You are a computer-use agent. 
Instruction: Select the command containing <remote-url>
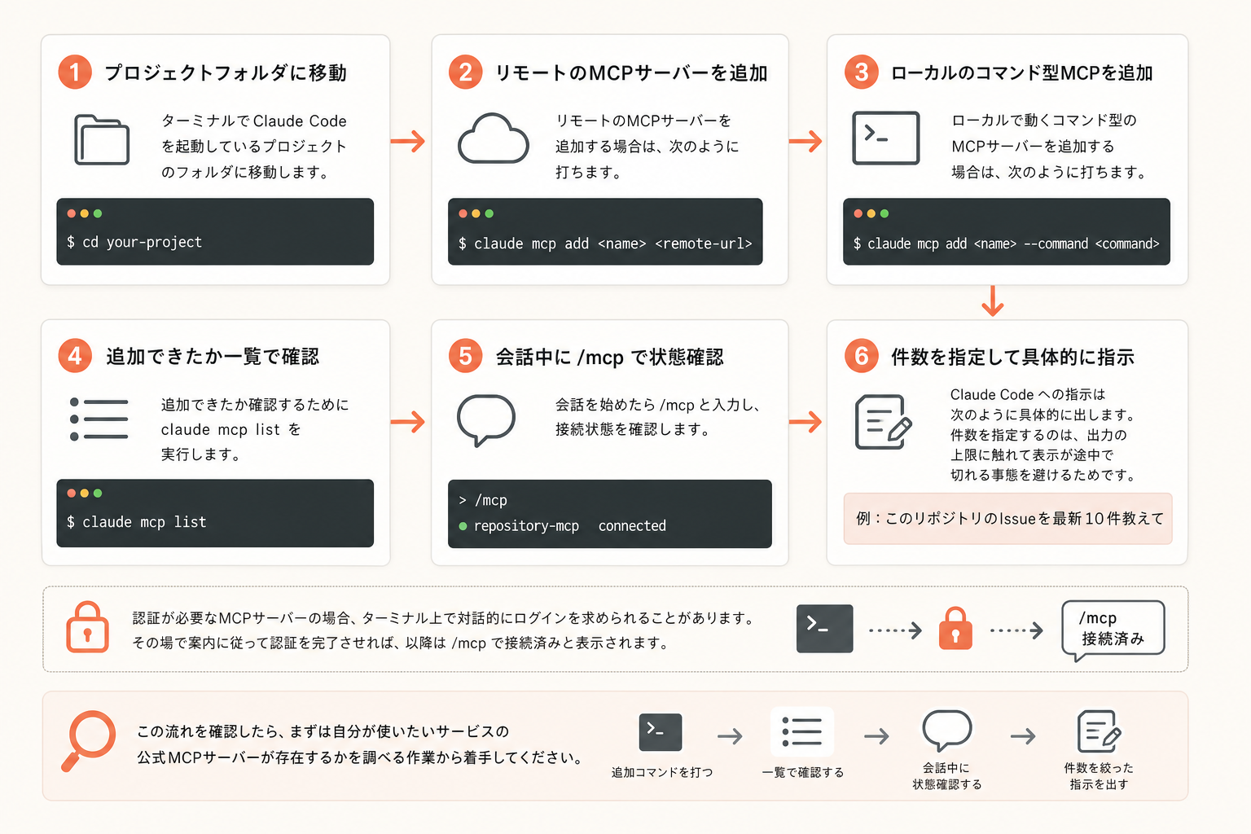605,244
